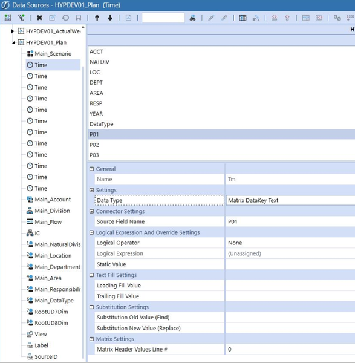
Task: Click the grid table view toolbar icon
Action: point(243,18)
